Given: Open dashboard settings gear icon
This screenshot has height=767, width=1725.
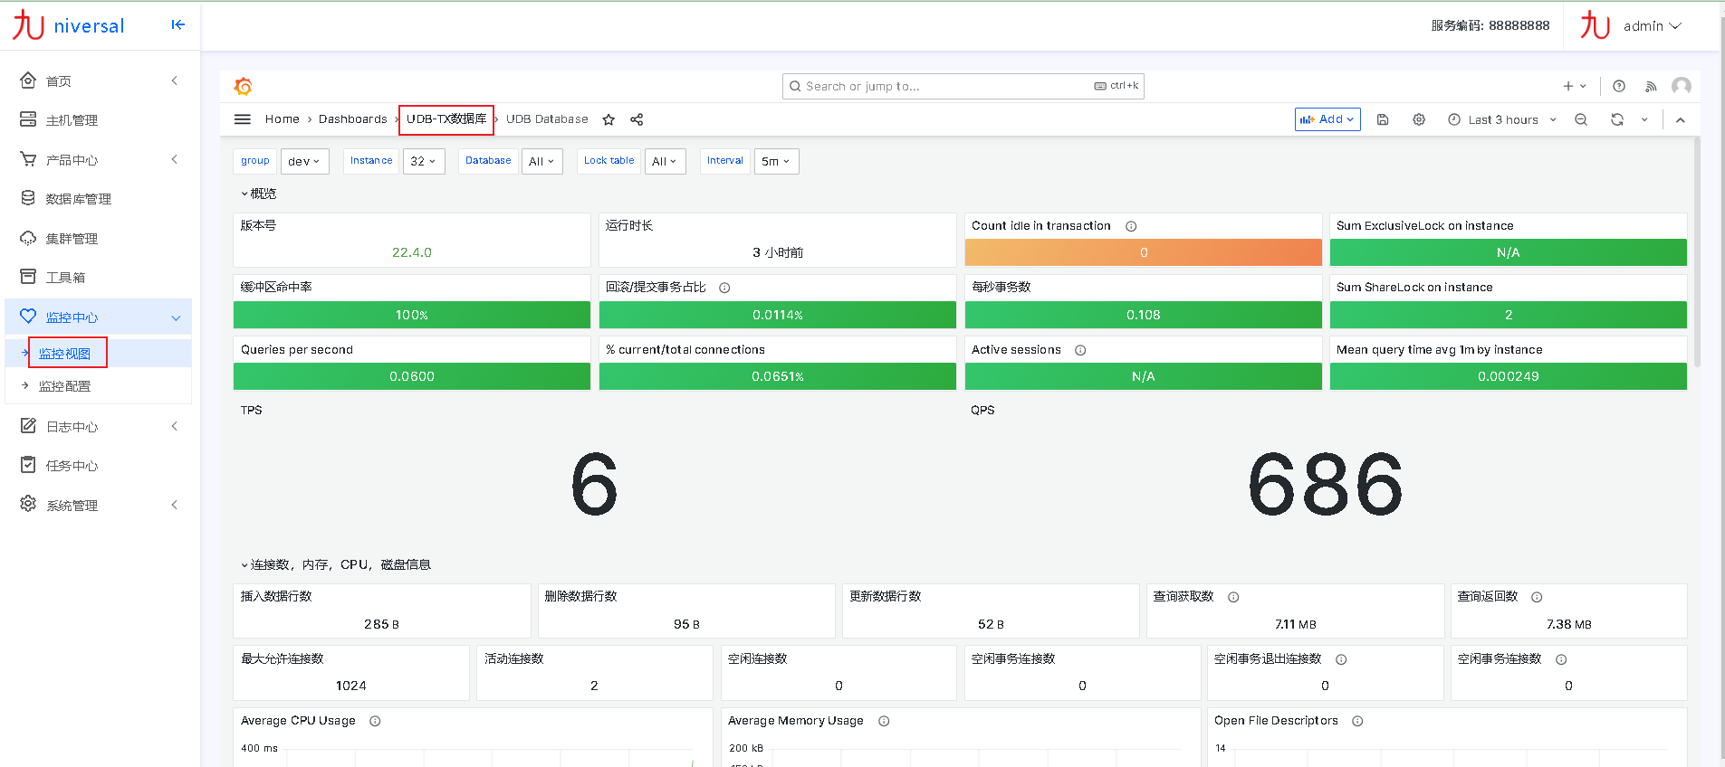Looking at the screenshot, I should [x=1419, y=119].
